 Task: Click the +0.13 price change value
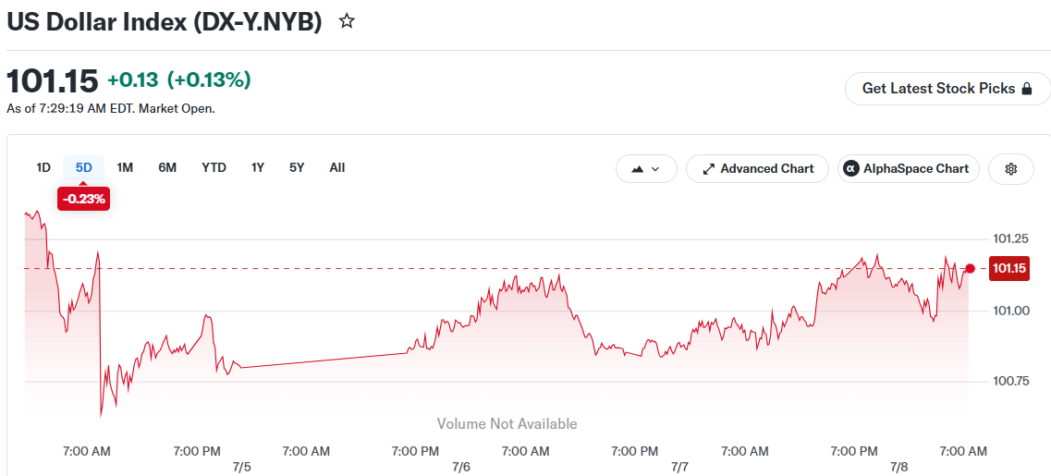click(133, 80)
